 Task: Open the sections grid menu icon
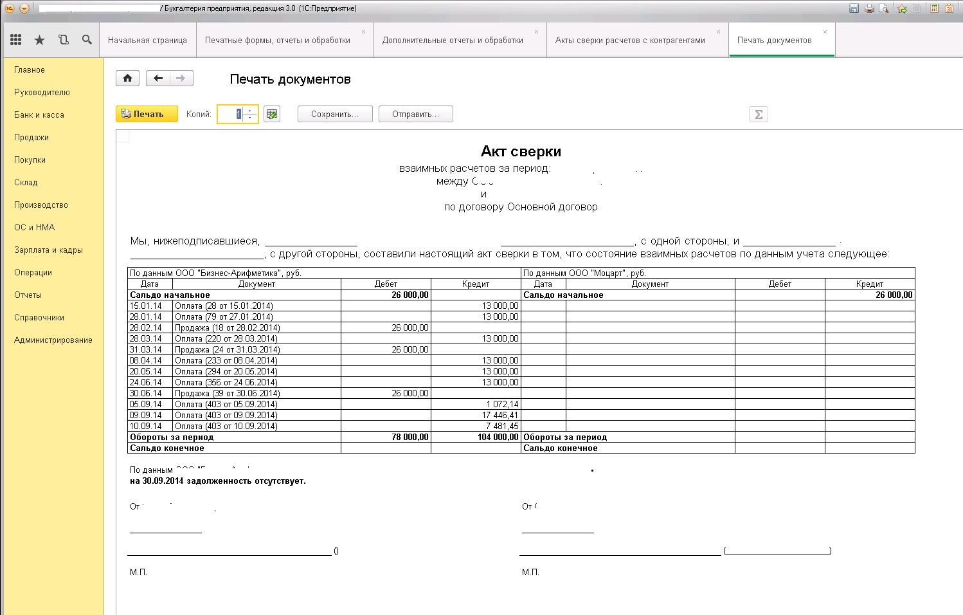[x=16, y=40]
